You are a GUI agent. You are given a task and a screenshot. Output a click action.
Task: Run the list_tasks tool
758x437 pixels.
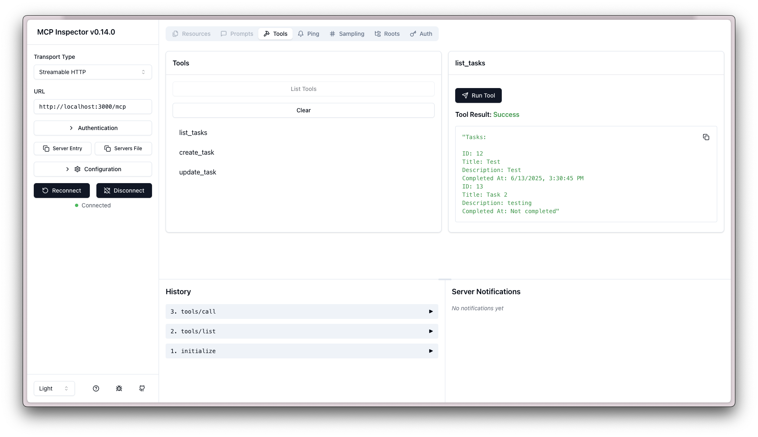(x=478, y=95)
